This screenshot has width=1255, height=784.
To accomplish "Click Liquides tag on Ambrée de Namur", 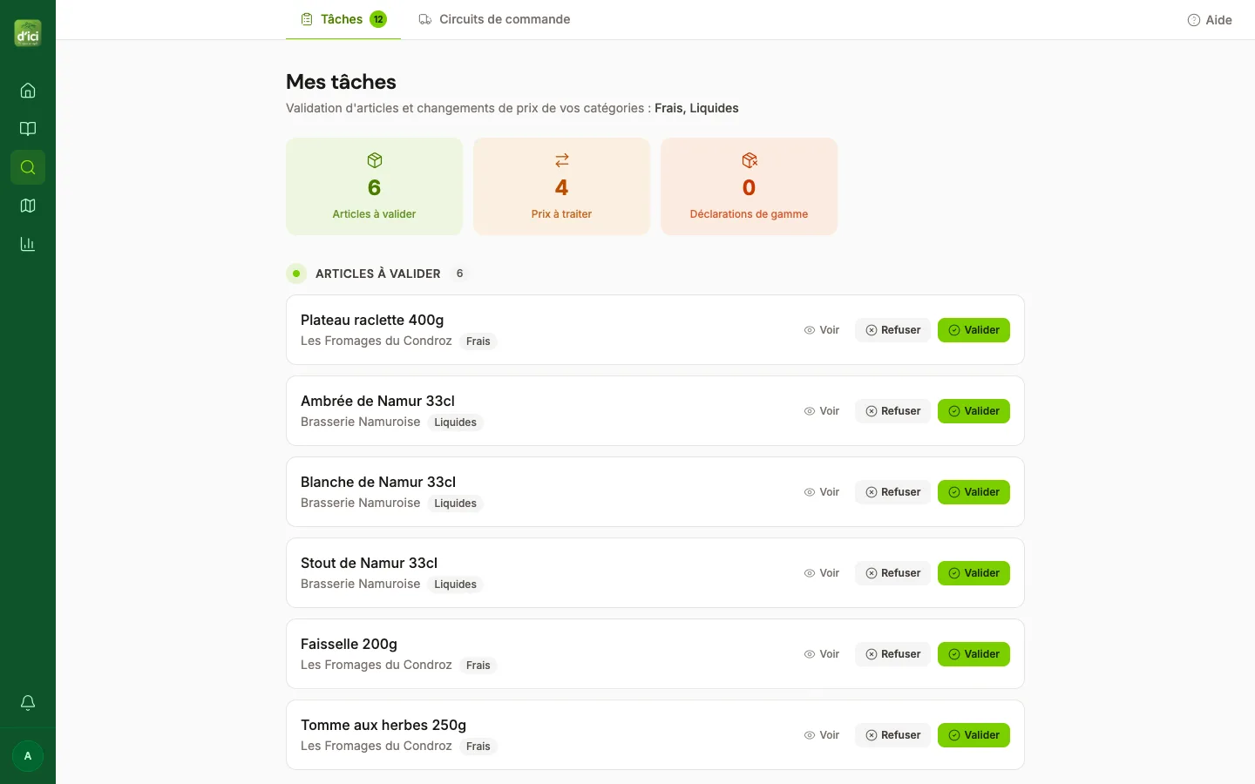I will point(455,422).
